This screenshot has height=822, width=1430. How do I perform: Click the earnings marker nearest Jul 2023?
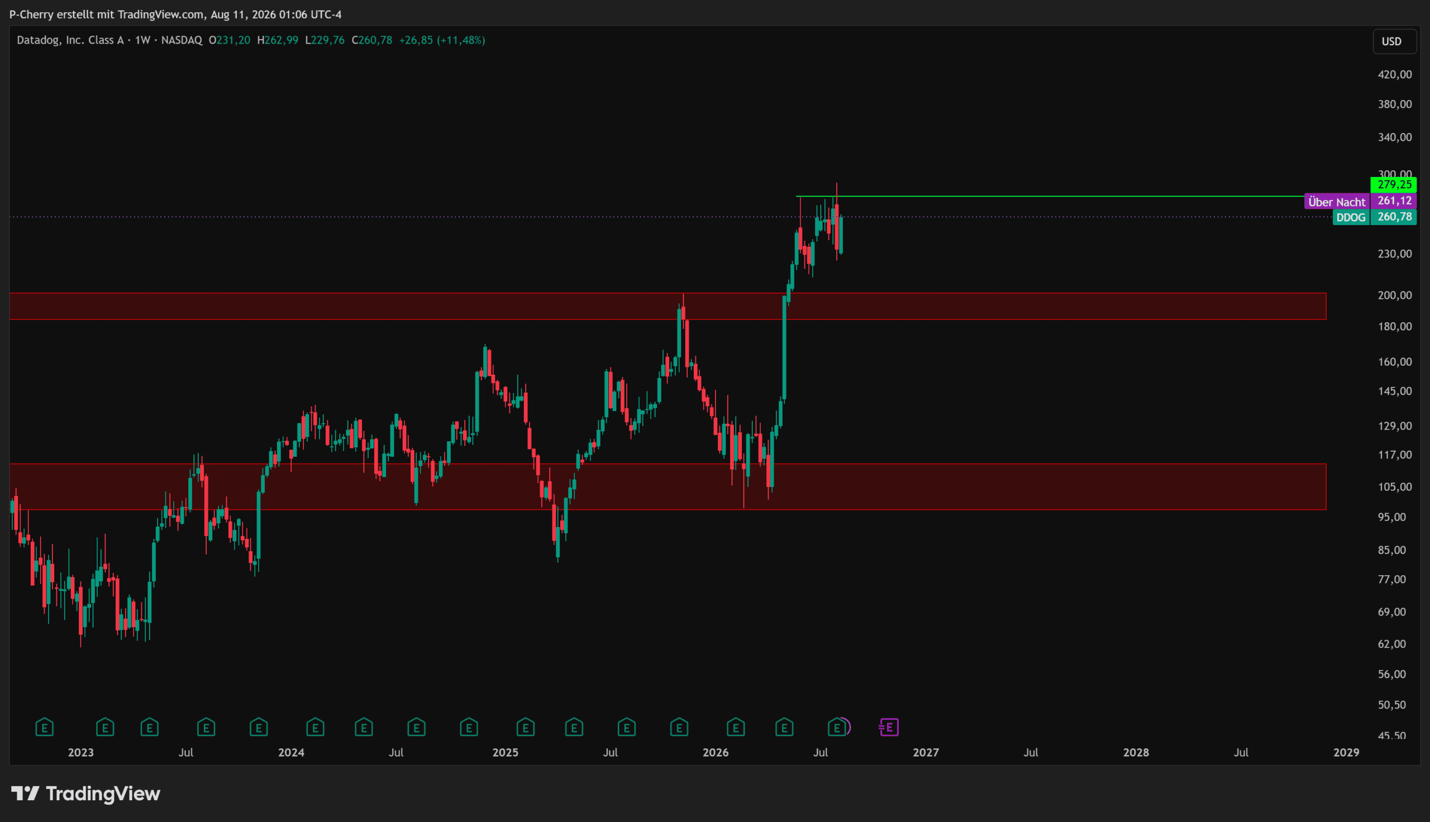[206, 727]
